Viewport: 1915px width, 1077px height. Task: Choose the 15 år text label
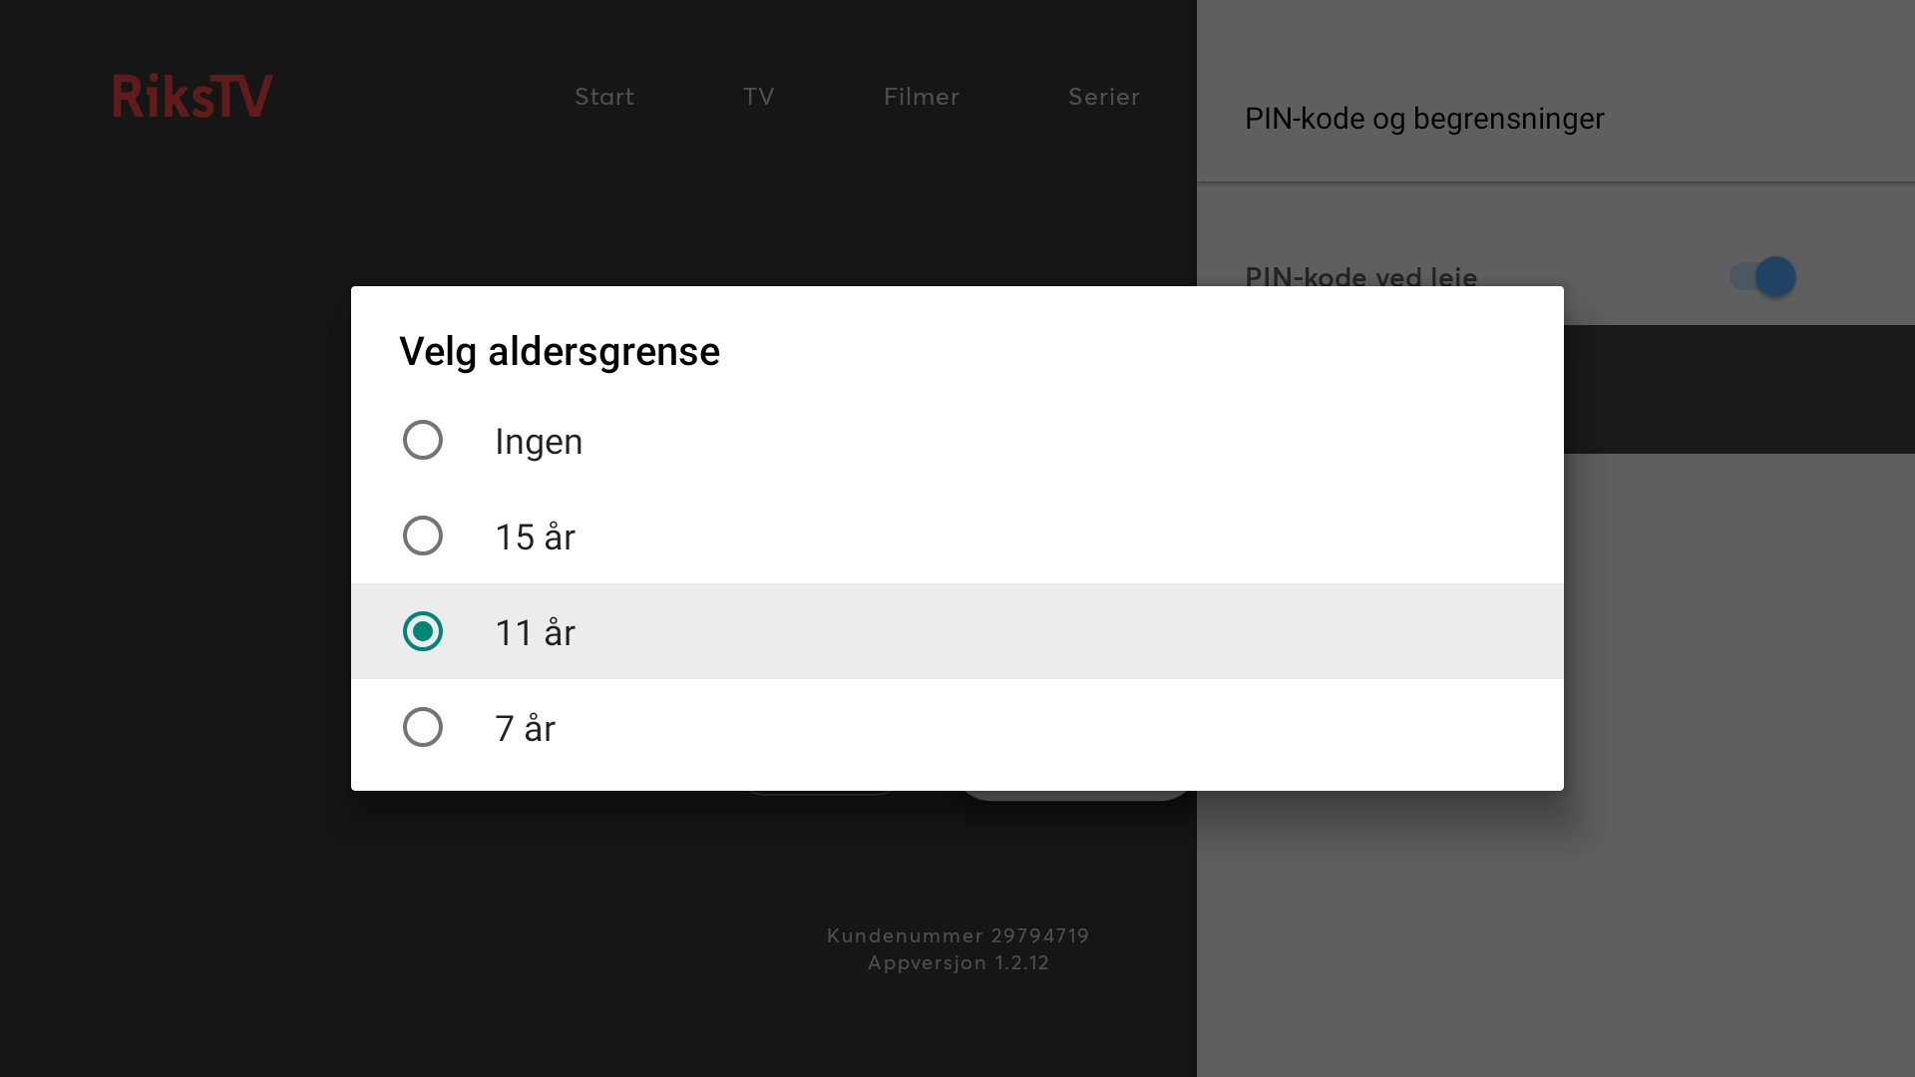[536, 537]
